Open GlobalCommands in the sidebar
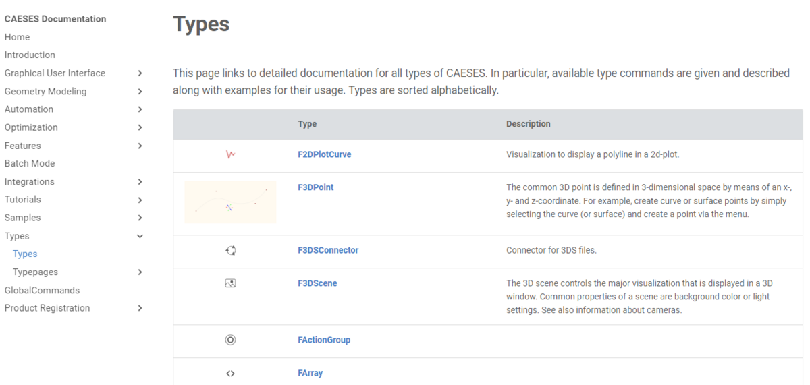 pos(42,290)
